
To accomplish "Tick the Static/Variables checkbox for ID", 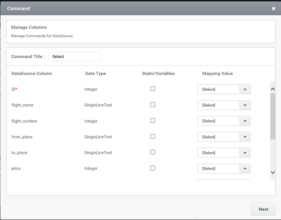I will [x=153, y=89].
